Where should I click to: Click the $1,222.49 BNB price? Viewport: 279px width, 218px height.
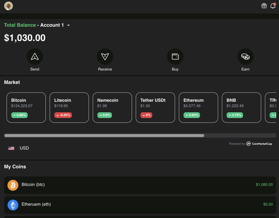235,106
